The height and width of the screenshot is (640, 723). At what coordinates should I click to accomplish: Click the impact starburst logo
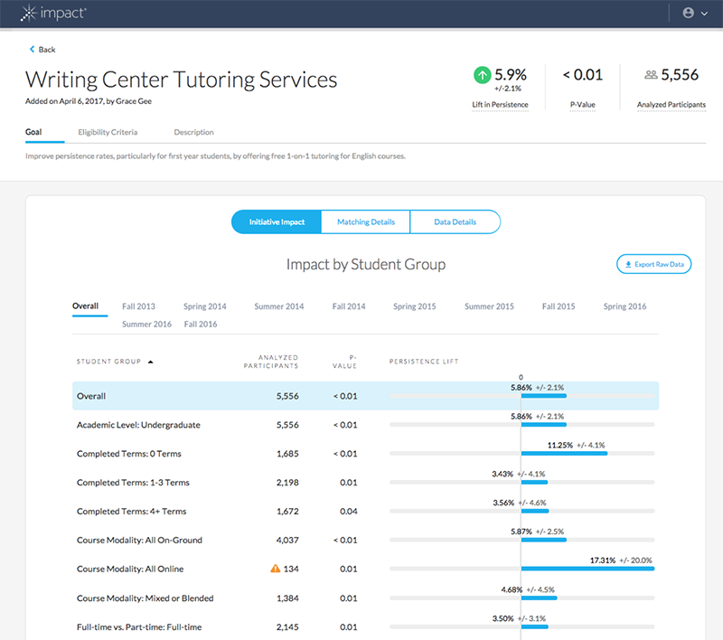point(29,14)
